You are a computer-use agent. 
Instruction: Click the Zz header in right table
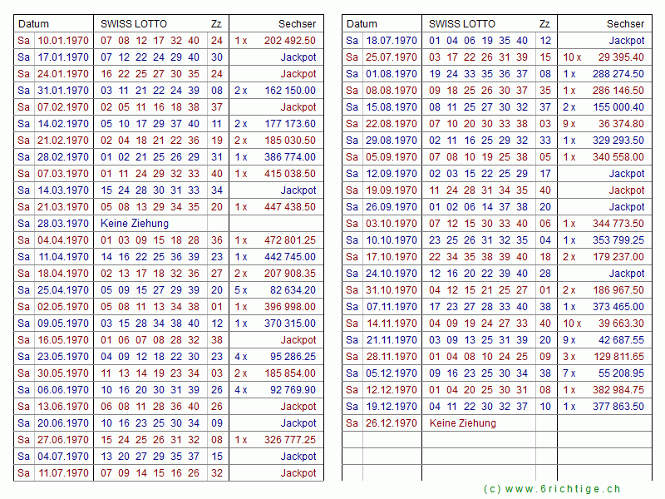544,24
